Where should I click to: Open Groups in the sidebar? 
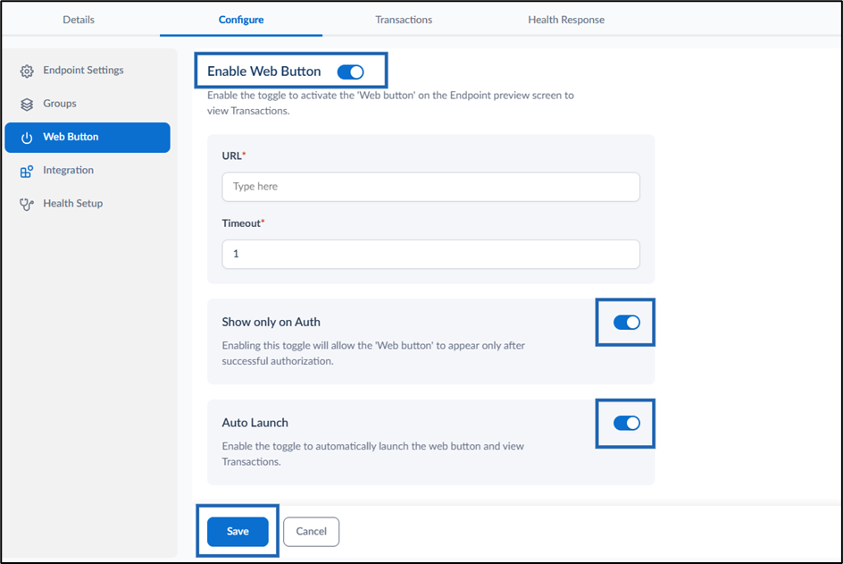pos(88,104)
